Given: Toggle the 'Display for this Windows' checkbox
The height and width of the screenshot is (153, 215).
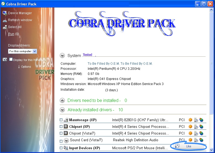Looking at the screenshot, I should coord(11,59).
